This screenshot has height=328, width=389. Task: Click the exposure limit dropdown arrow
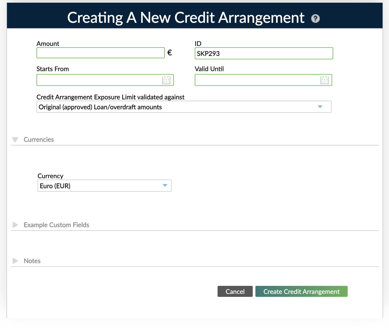tap(320, 107)
